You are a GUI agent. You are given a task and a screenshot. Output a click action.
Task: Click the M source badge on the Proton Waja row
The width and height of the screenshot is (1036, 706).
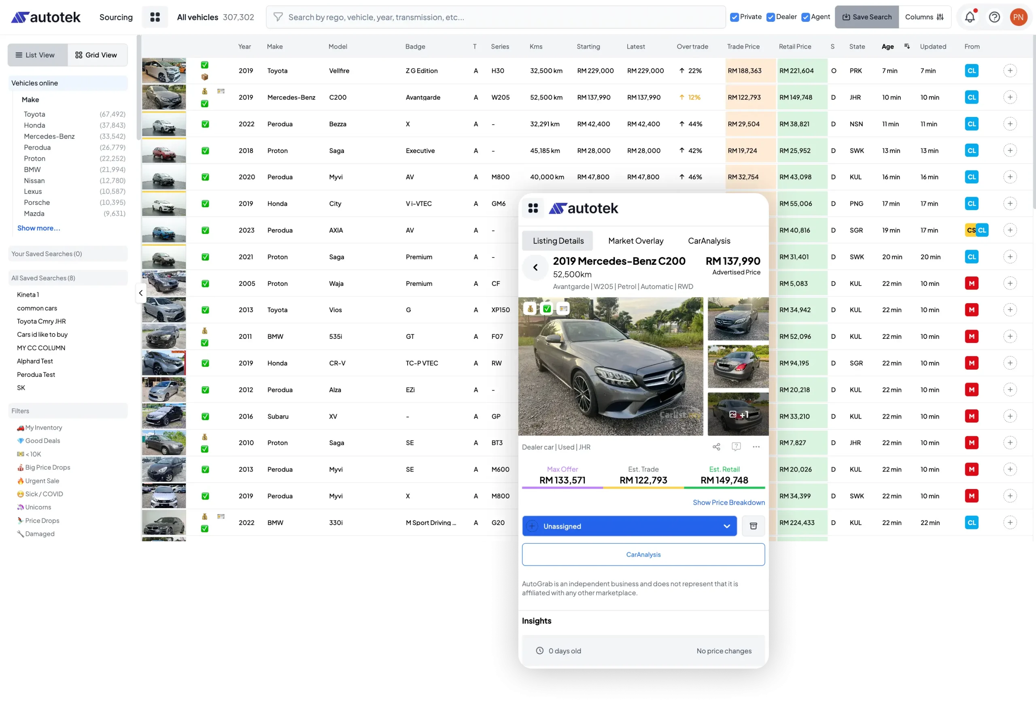971,283
